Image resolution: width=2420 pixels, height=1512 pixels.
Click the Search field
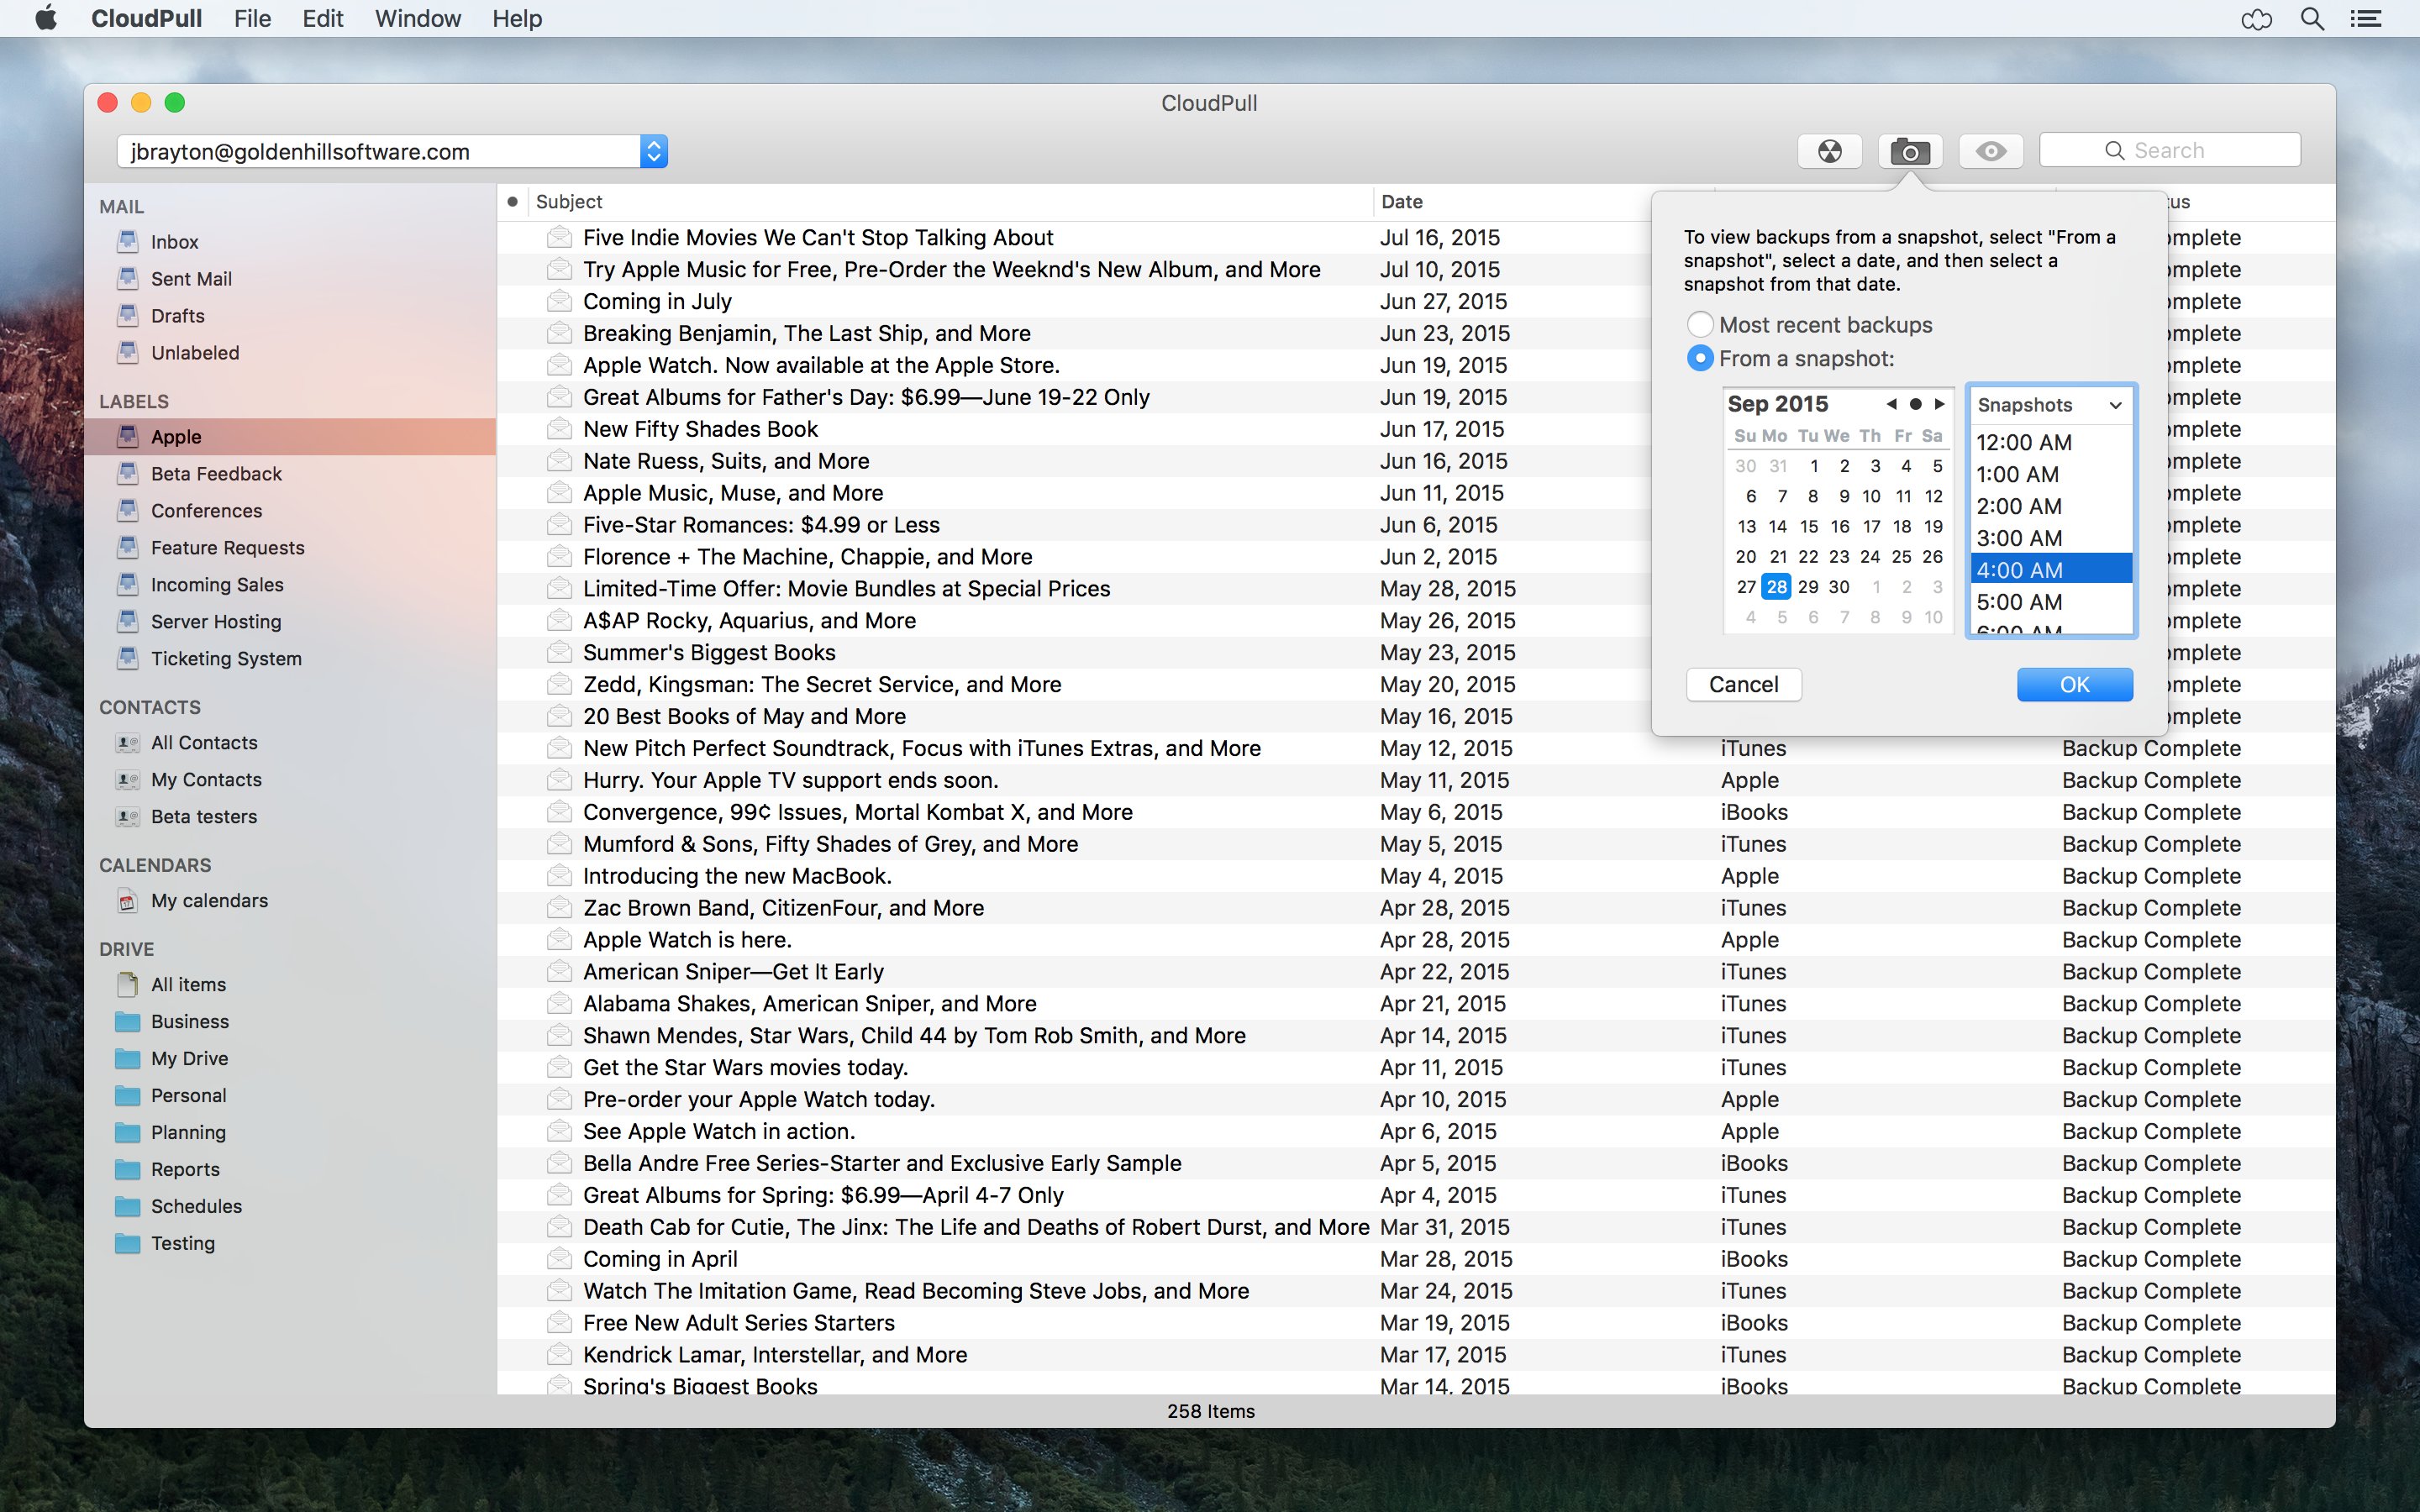click(2169, 151)
